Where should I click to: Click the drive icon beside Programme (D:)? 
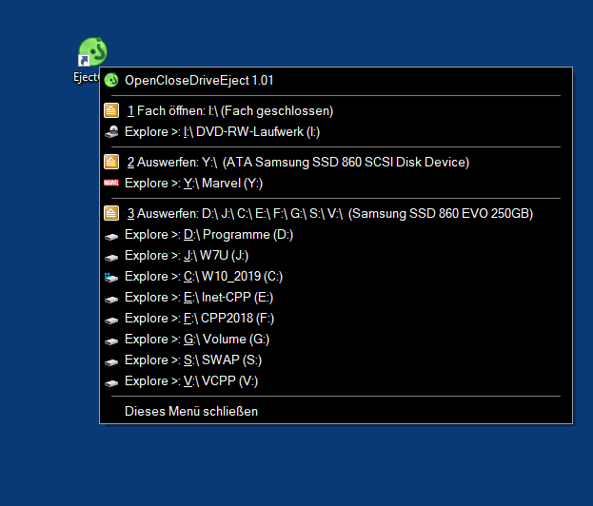(111, 237)
